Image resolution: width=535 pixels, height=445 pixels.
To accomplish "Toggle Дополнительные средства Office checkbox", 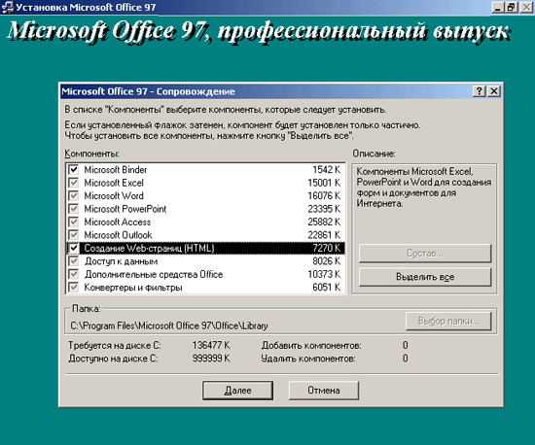I will point(73,274).
